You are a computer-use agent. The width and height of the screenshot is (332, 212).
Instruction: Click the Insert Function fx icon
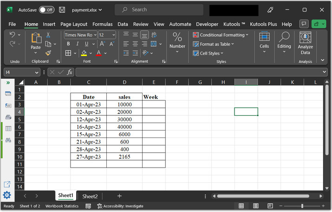[70, 72]
